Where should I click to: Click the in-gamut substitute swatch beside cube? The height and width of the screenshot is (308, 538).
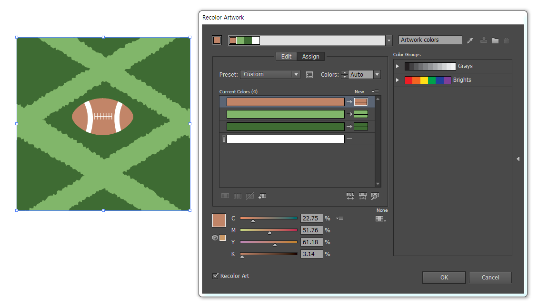click(x=223, y=238)
